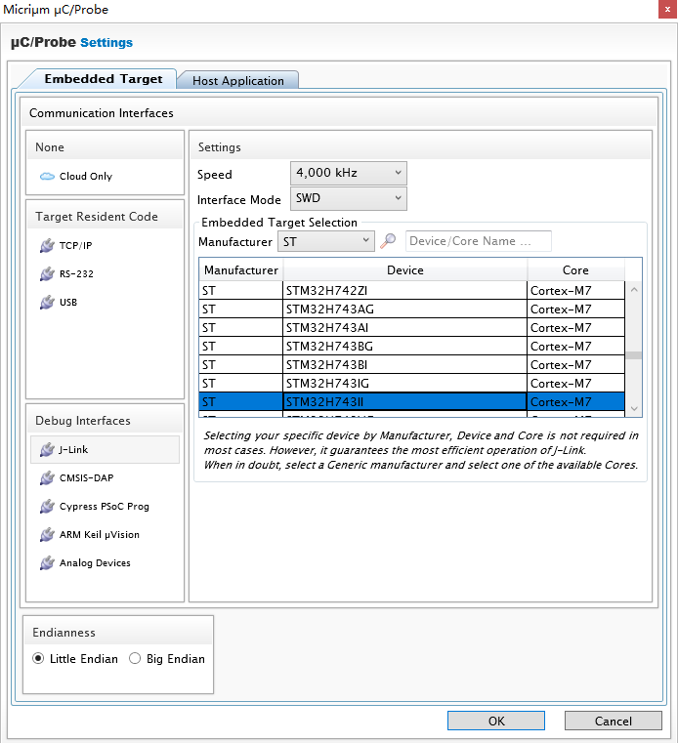
Task: Click the USB plug icon
Action: tap(47, 303)
